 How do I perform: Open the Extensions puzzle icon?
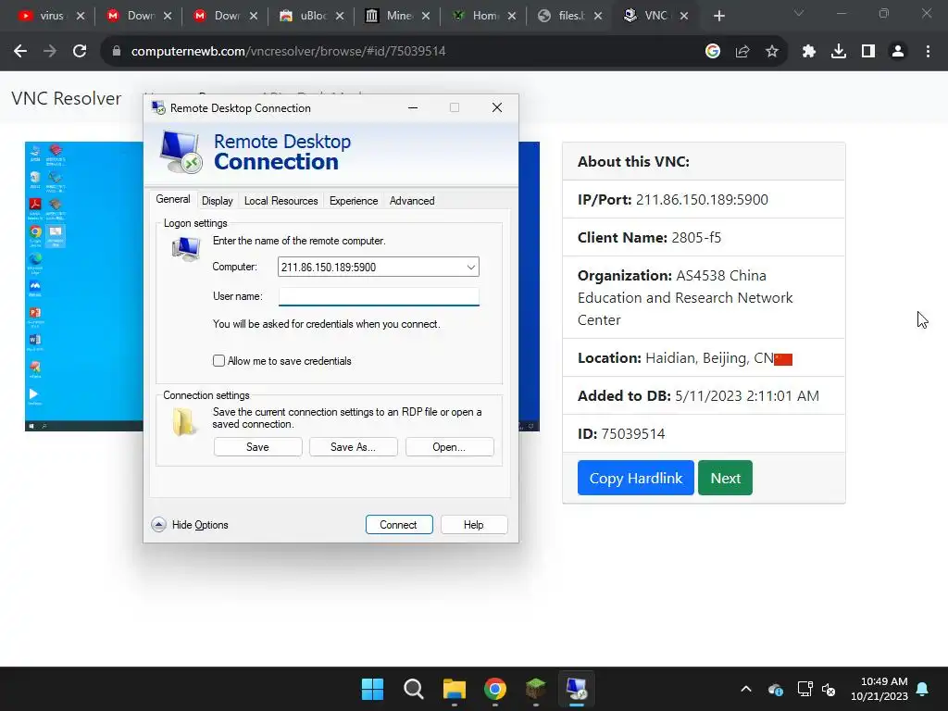tap(809, 52)
